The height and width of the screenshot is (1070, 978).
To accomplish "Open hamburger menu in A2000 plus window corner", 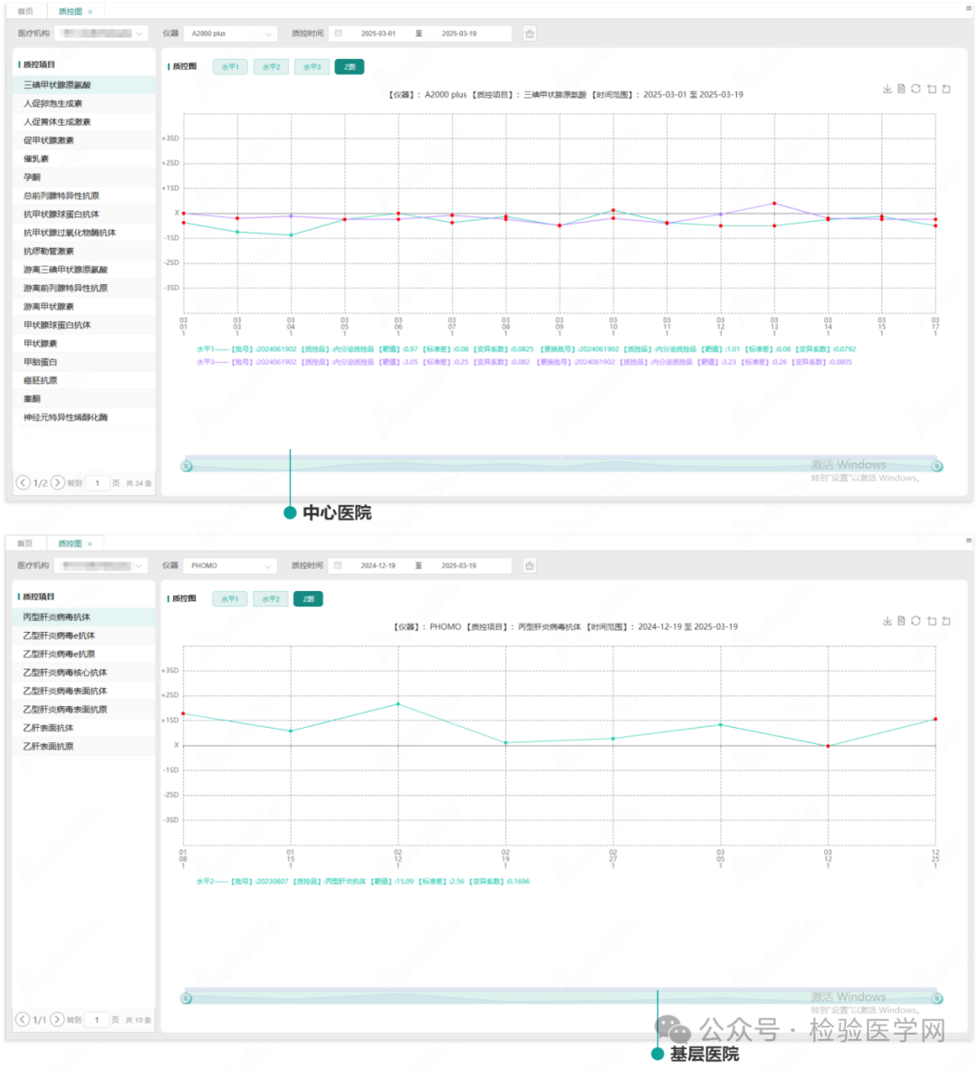I will (968, 8).
